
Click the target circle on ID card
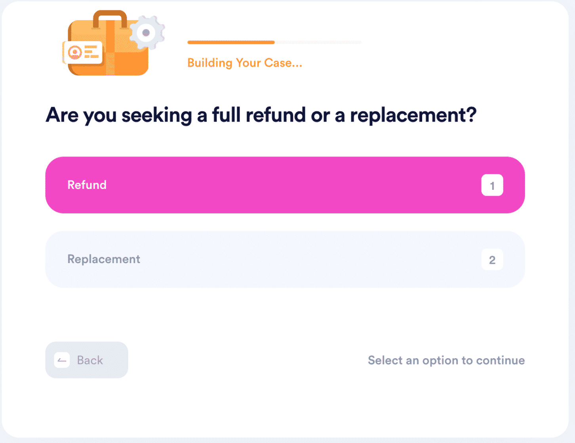[x=74, y=52]
